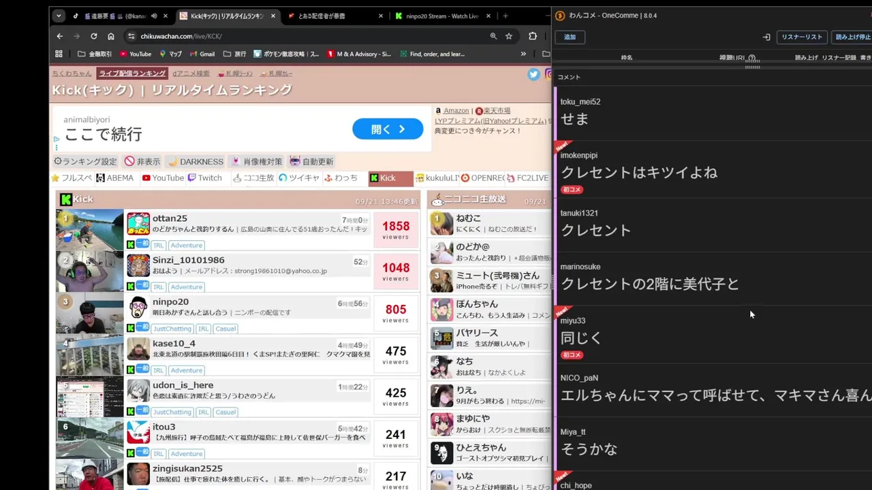Open YouTube bookmark
This screenshot has height=490, width=872.
135,54
